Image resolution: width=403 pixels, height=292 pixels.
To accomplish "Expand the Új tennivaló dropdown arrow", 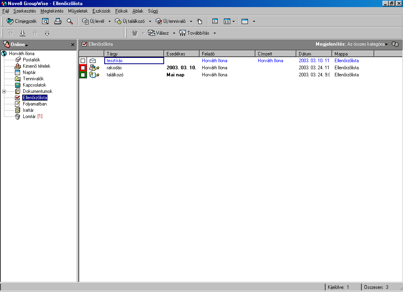I will [x=191, y=22].
